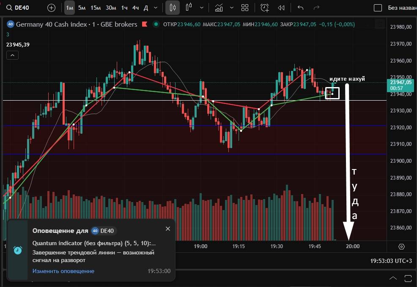Undo last action with arrow icon
417x287 pixels.
pos(301,8)
